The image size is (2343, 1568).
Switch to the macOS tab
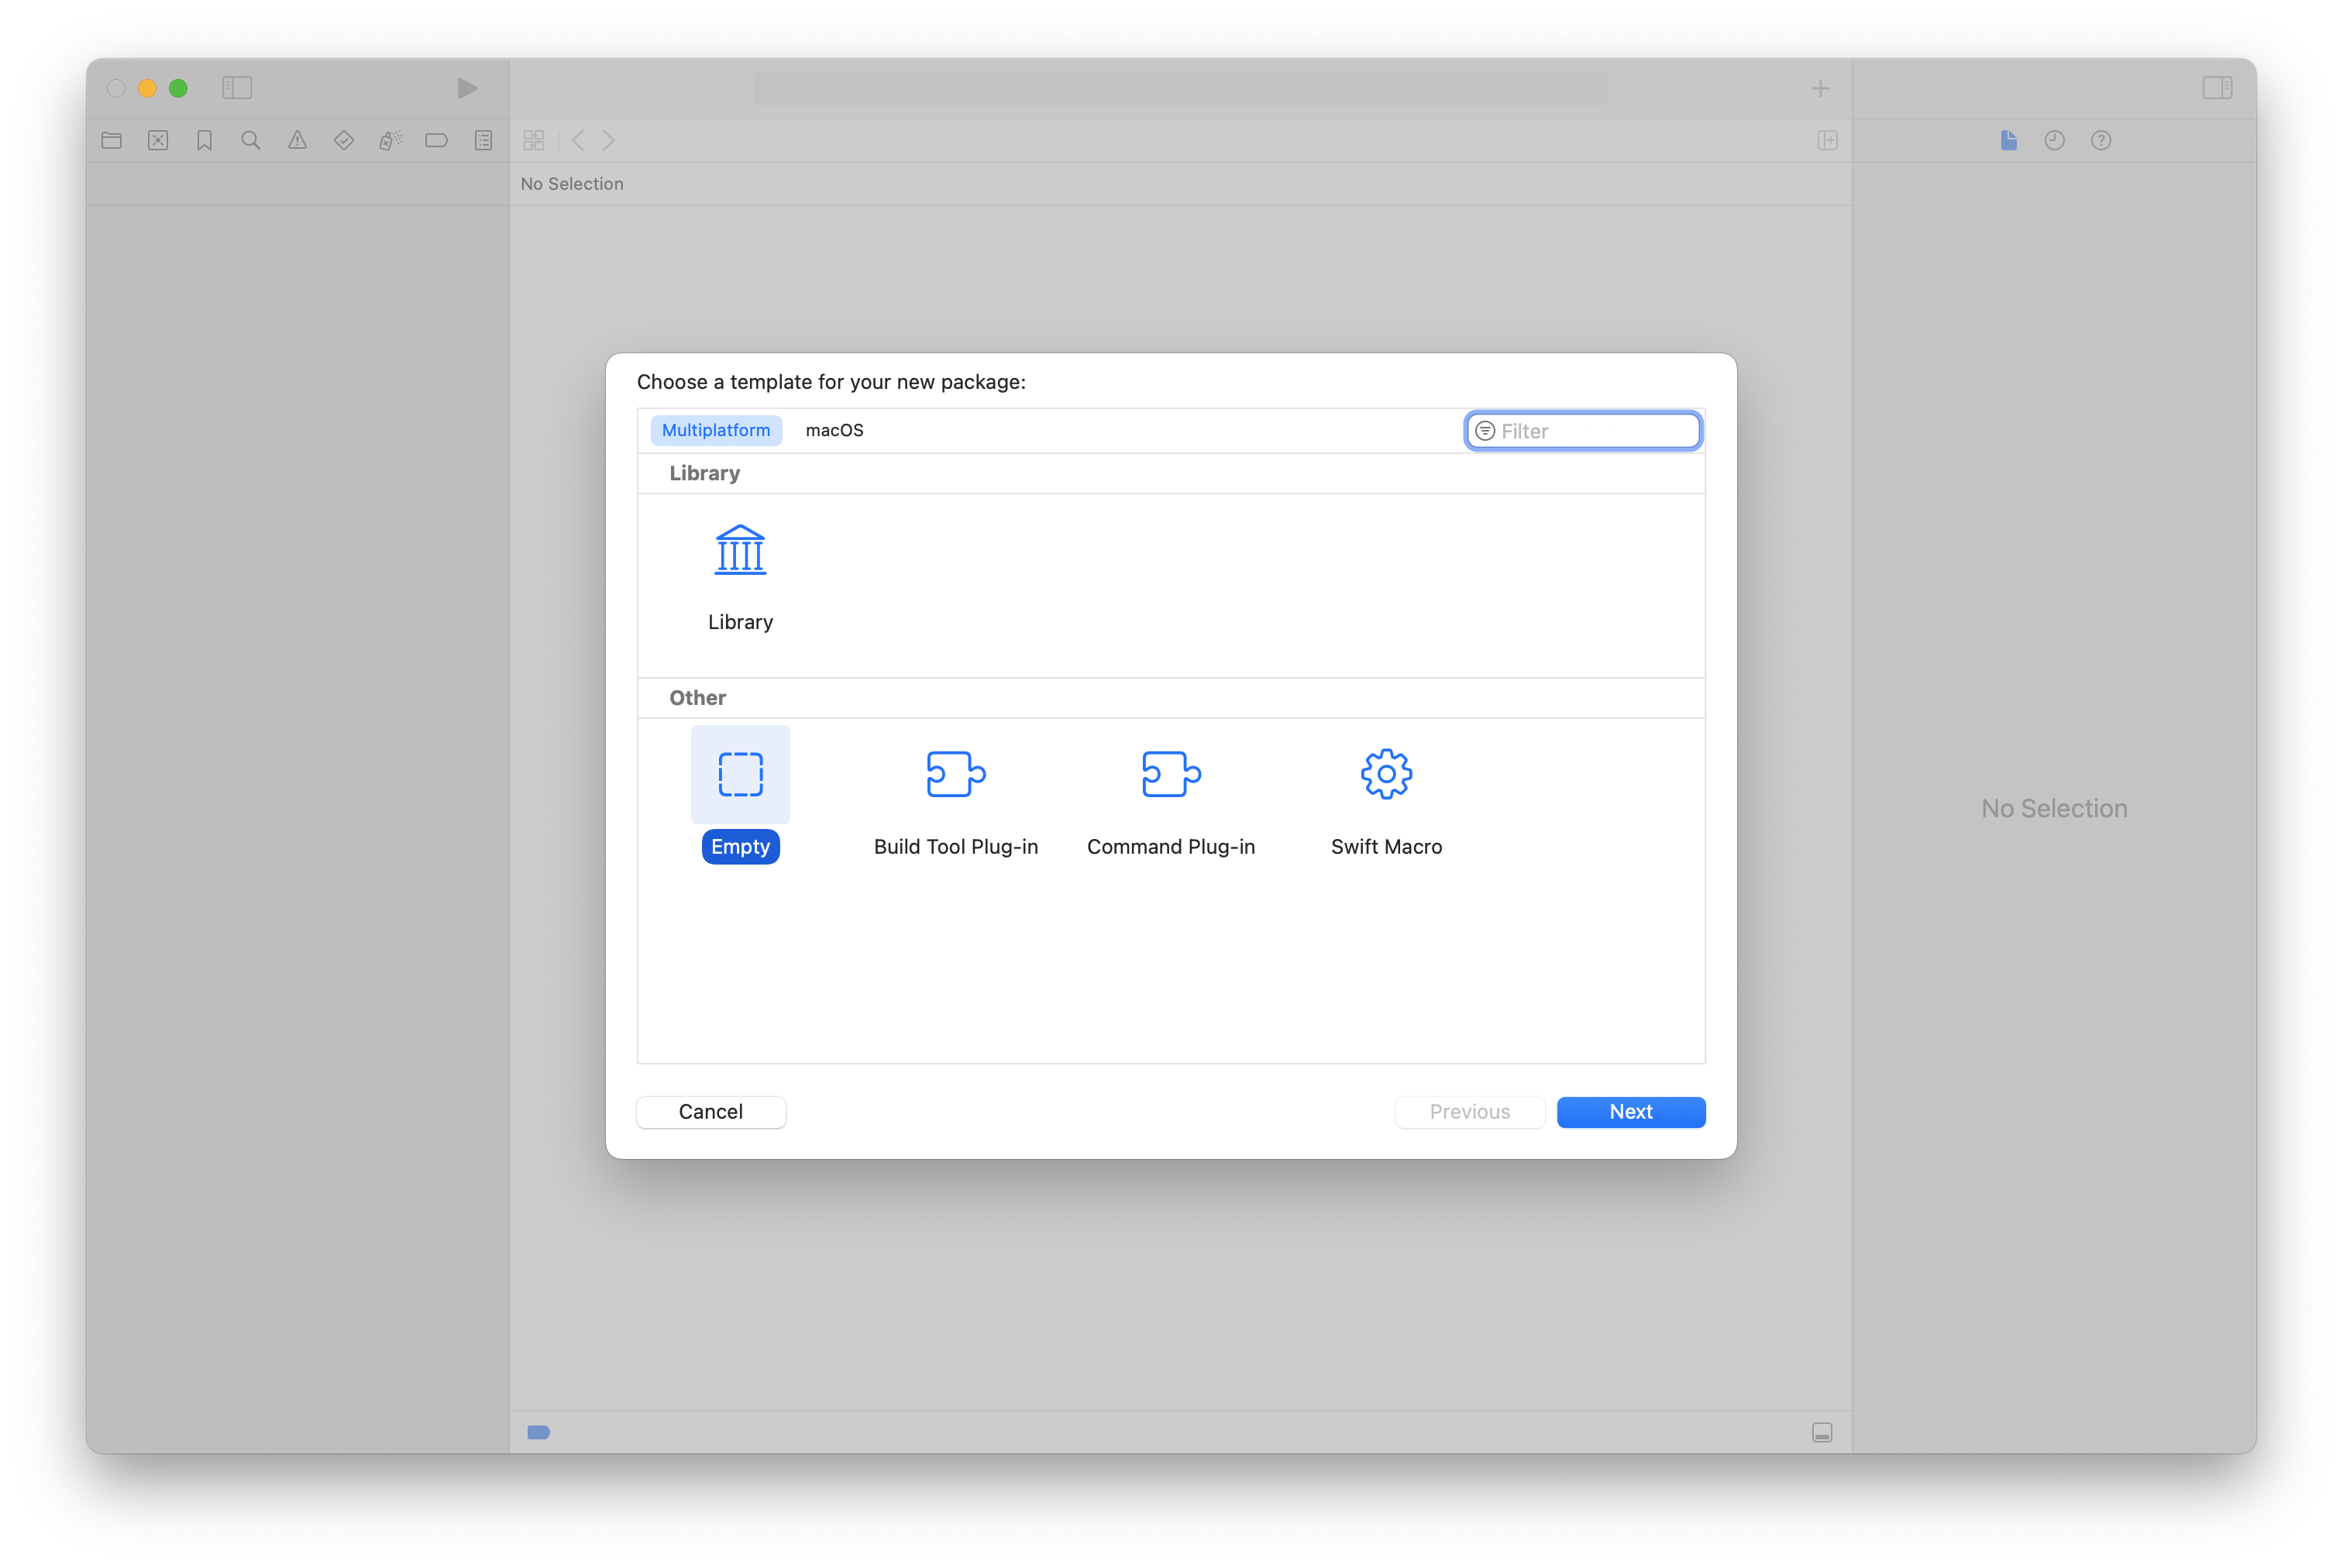[834, 430]
